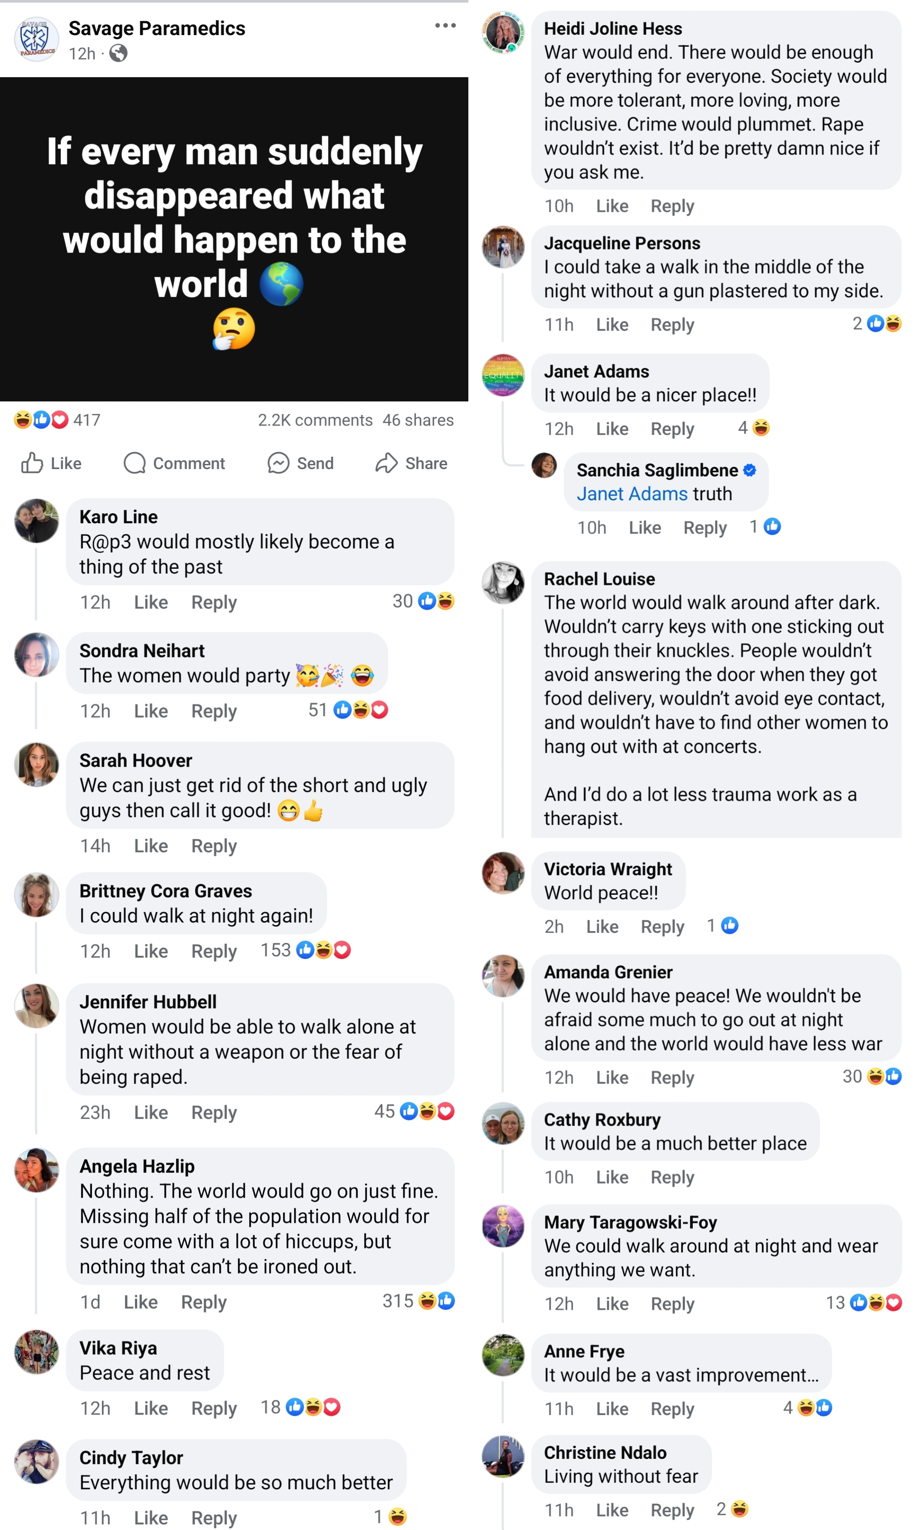
Task: Like Karo Line's comment
Action: [x=151, y=602]
